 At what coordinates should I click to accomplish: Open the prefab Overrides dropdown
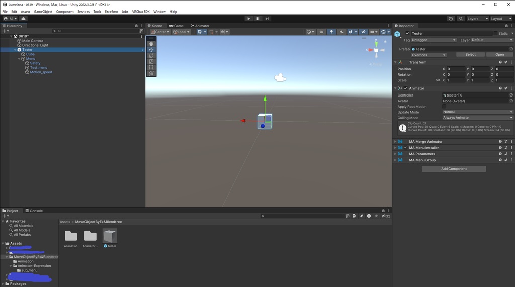point(428,55)
